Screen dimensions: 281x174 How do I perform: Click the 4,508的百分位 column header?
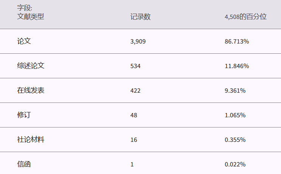[245, 17]
